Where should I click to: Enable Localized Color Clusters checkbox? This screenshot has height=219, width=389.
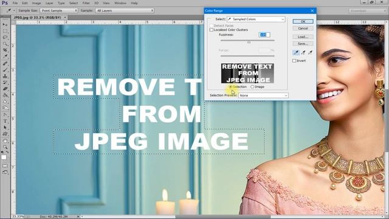(x=212, y=30)
